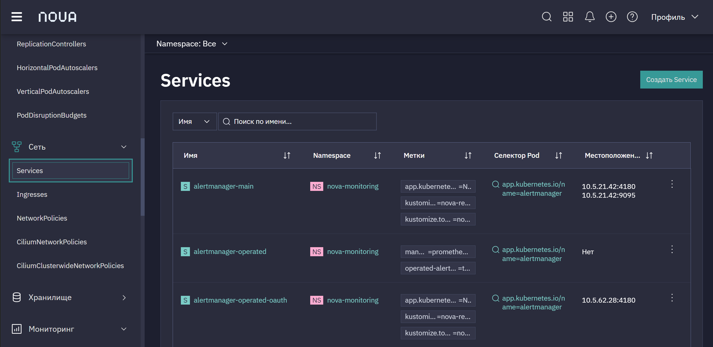Open the Имя filter type dropdown
This screenshot has height=347, width=713.
pos(195,122)
